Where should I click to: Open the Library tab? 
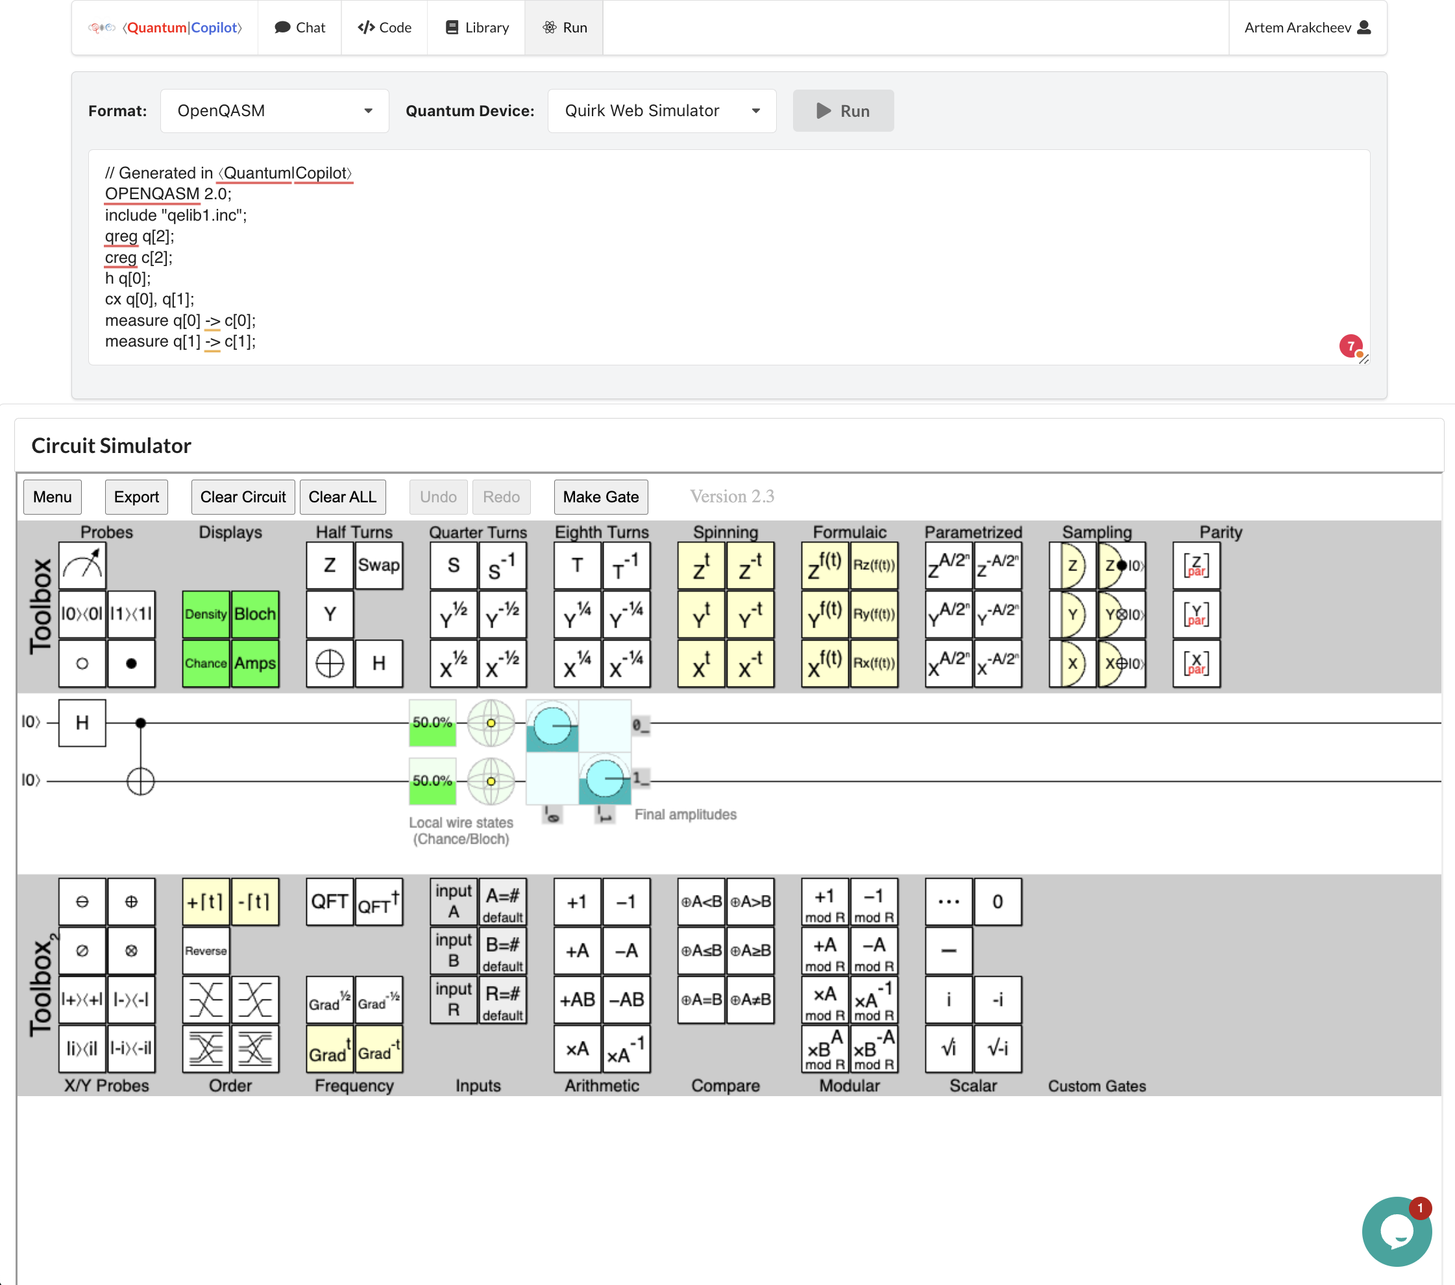point(476,28)
